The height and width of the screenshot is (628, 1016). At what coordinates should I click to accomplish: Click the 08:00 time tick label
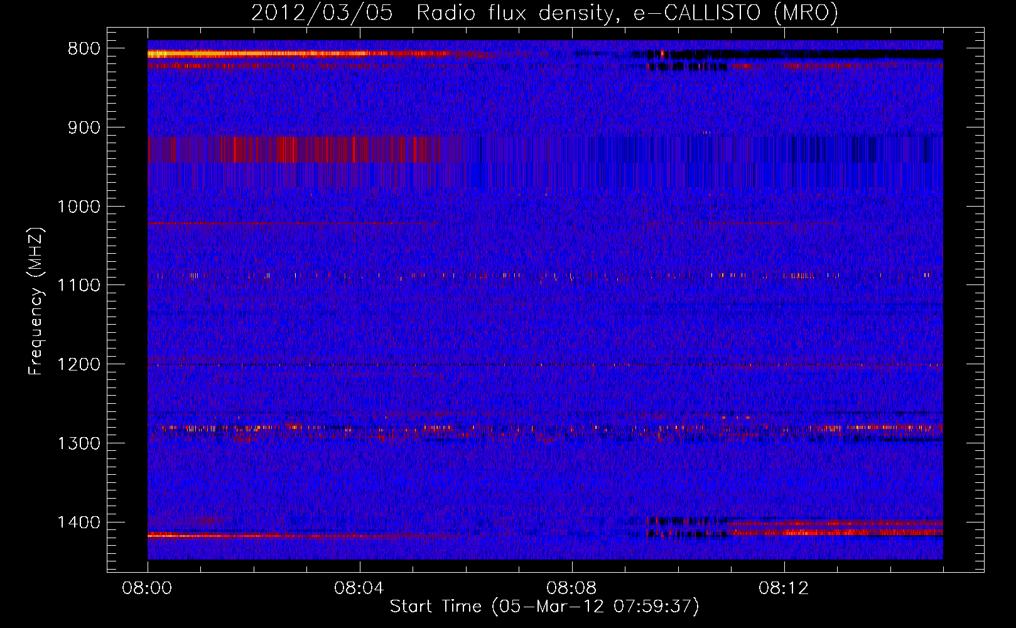148,588
